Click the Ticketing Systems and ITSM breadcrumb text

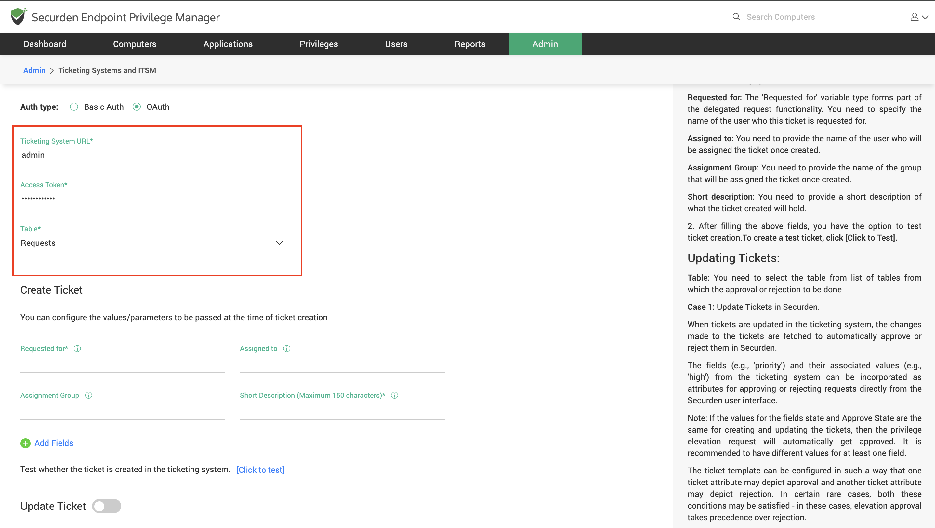click(107, 70)
